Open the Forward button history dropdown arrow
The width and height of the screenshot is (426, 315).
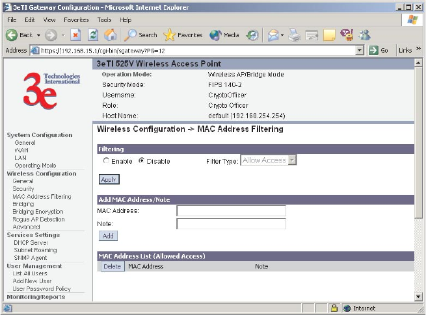pos(63,35)
